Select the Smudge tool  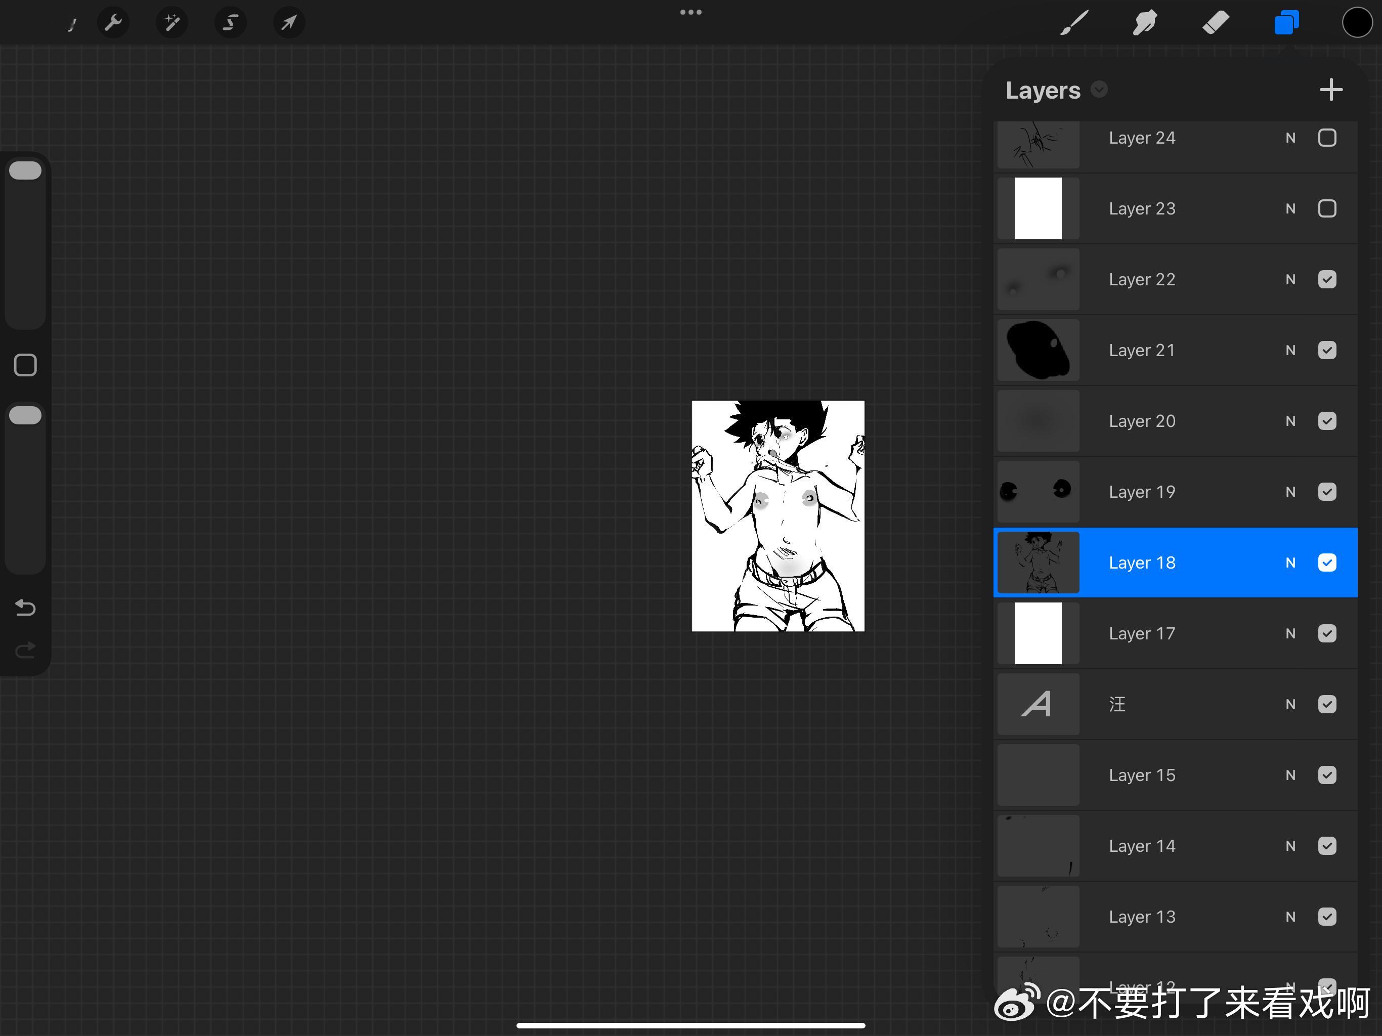click(1145, 23)
